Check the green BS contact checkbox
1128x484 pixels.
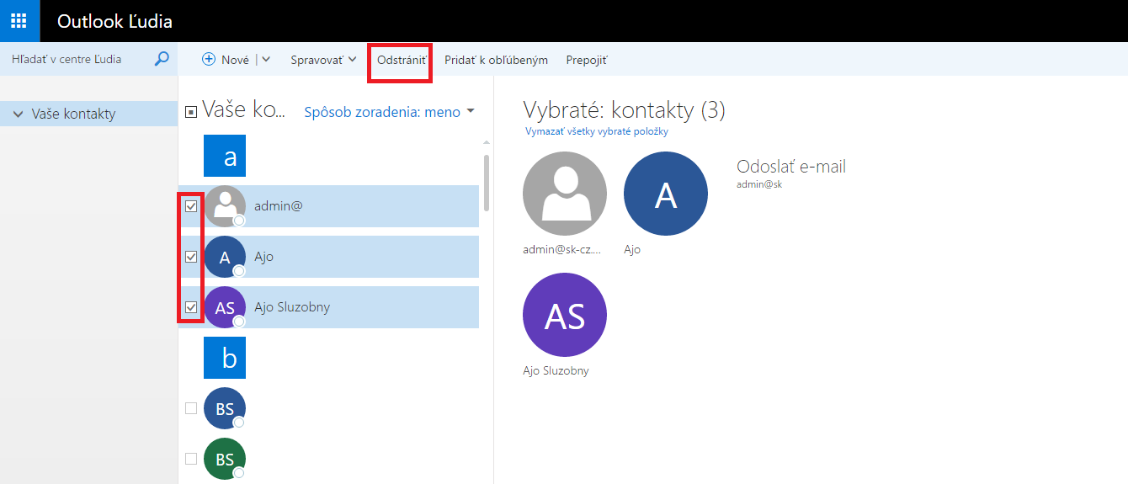(191, 459)
